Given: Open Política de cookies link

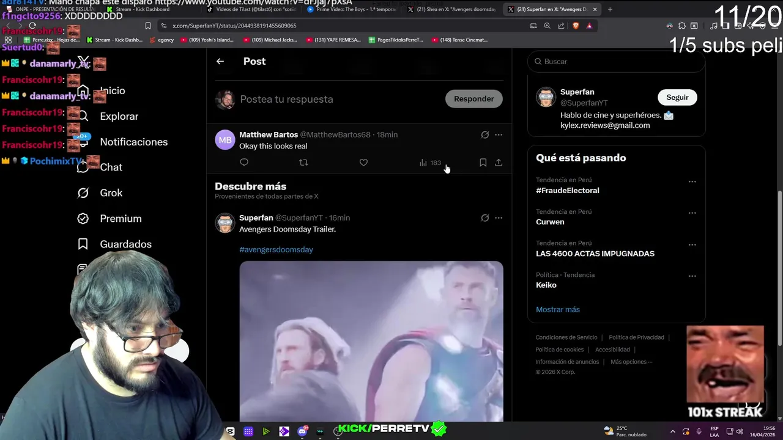Looking at the screenshot, I should click(560, 350).
